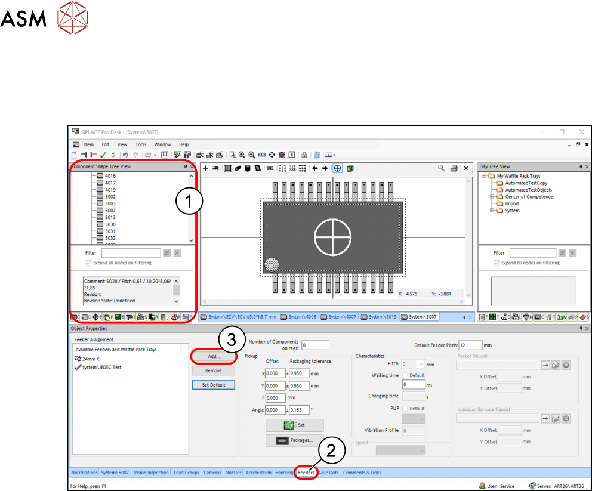Screen dimensions: 592x491
Task: Open the Window menu
Action: (x=162, y=144)
